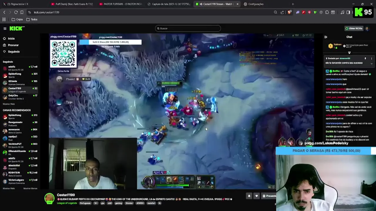Click the rastafari tag
Image resolution: width=376 pixels, height=211 pixels.
(151, 203)
